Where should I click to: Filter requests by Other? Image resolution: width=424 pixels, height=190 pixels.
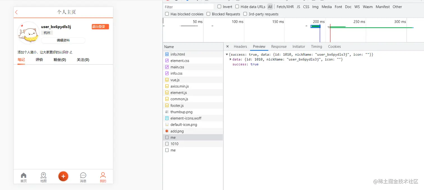click(397, 7)
